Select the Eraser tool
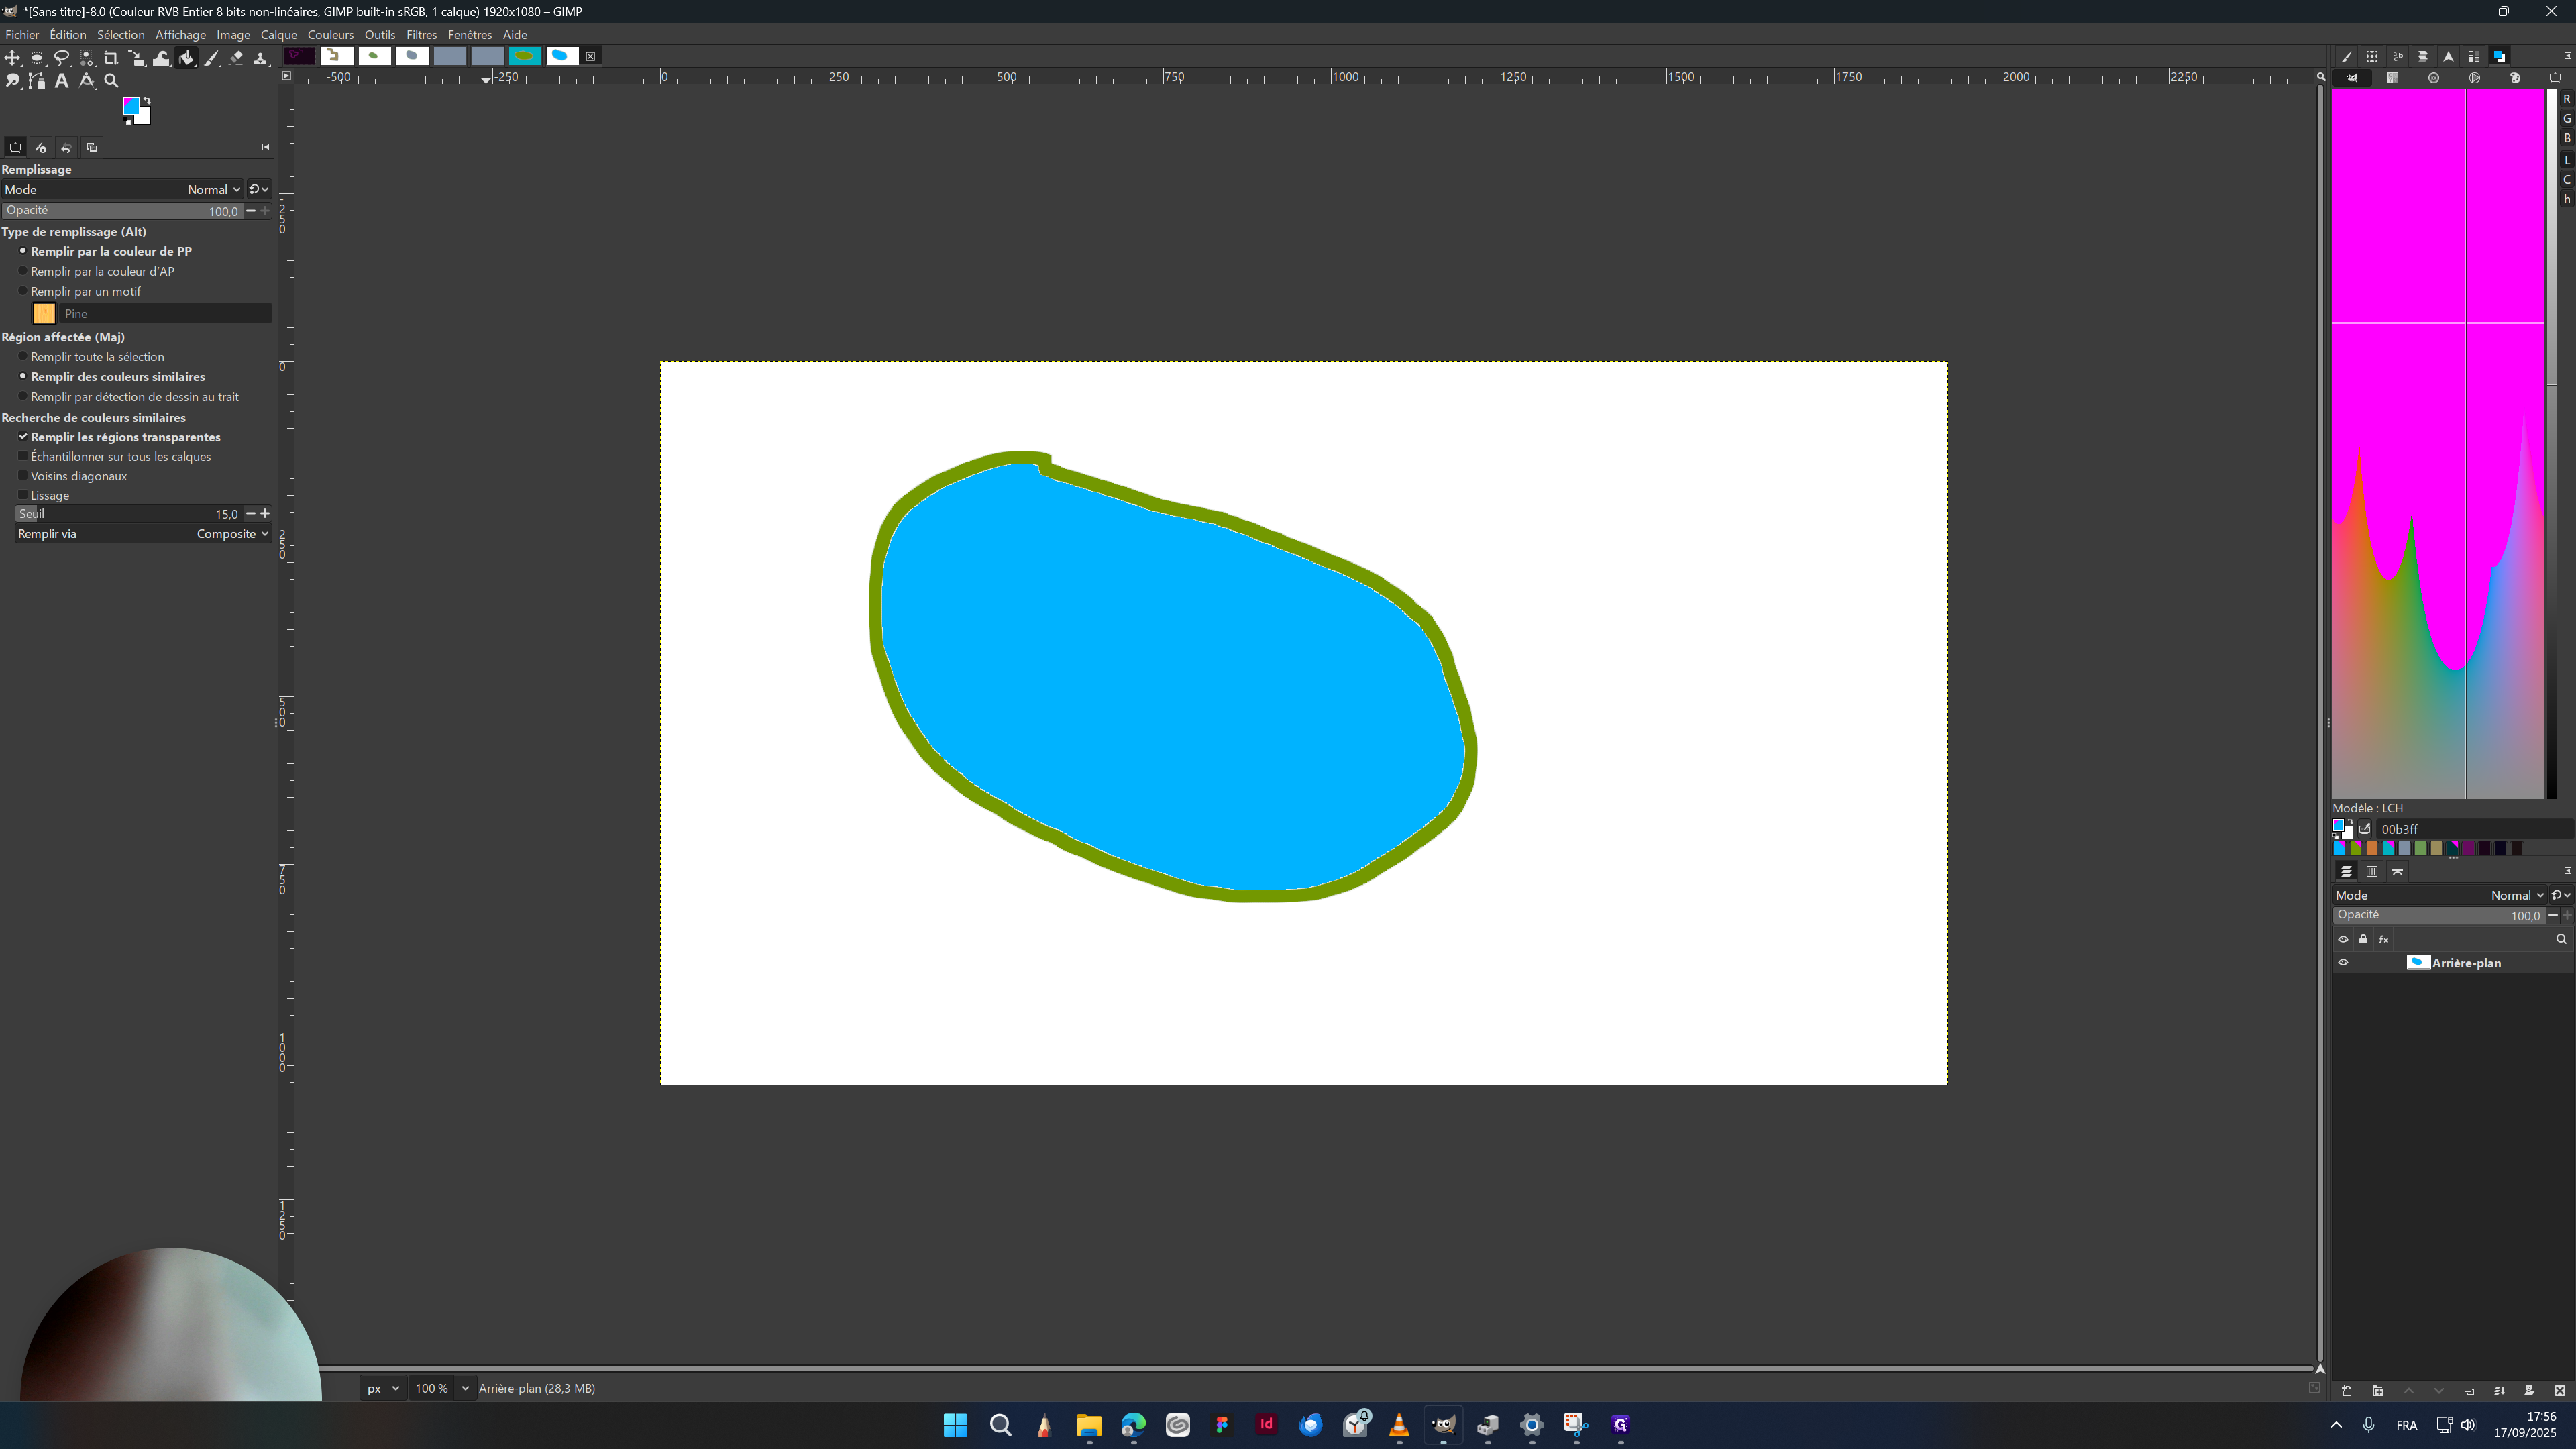The image size is (2576, 1449). (237, 58)
